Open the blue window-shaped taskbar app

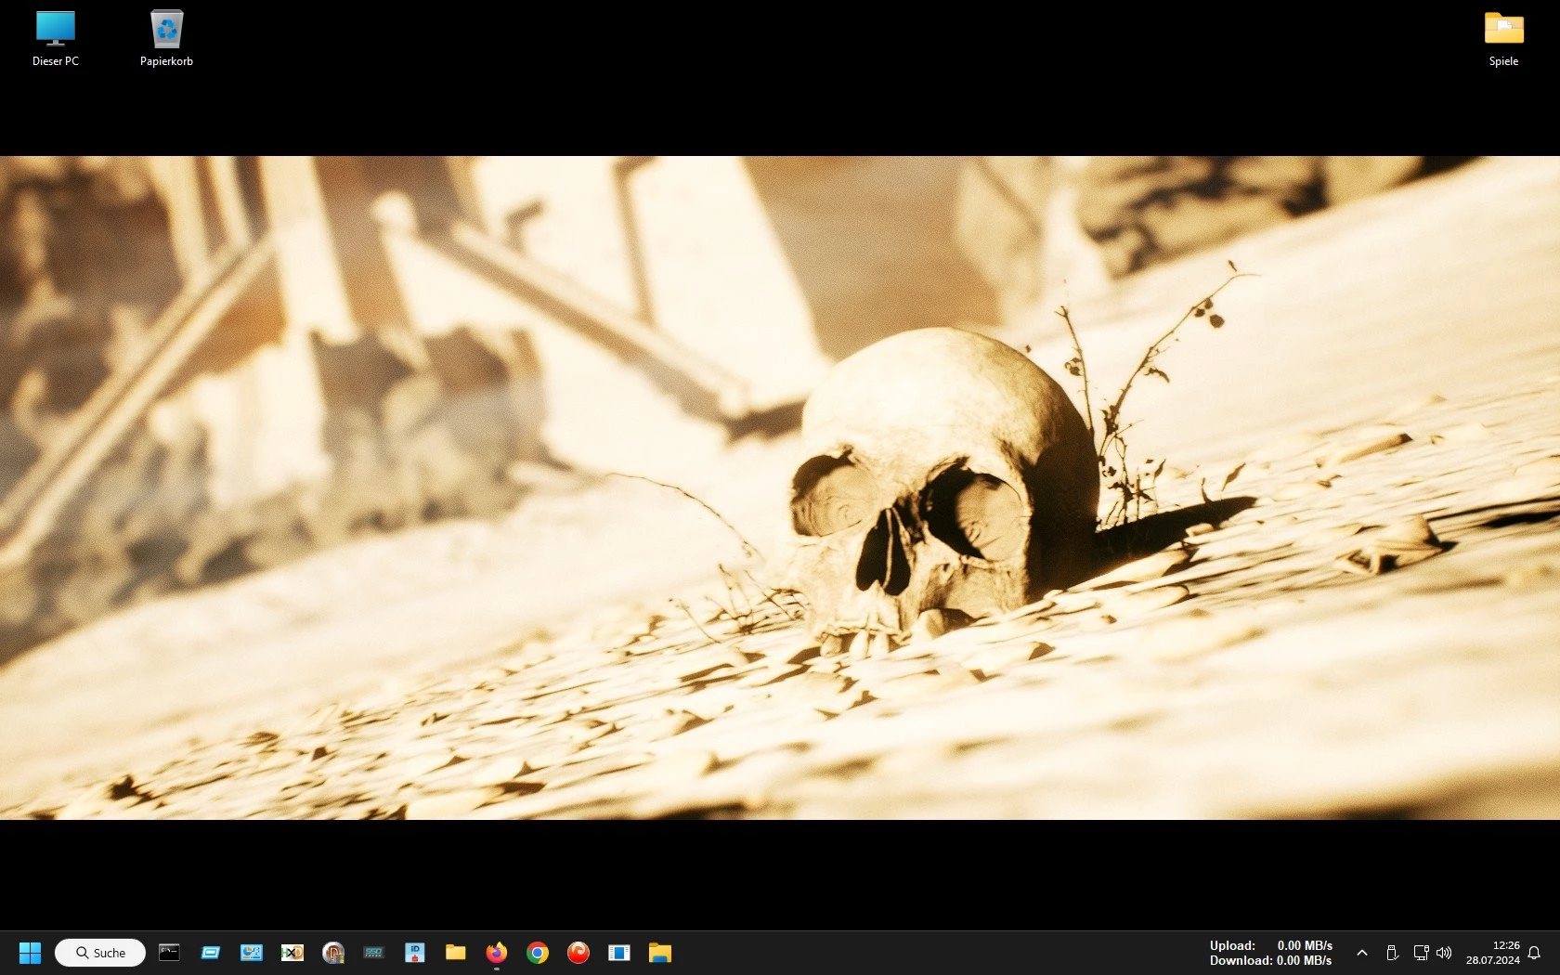click(x=211, y=953)
